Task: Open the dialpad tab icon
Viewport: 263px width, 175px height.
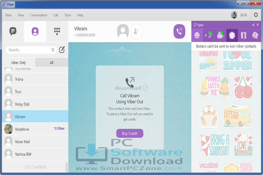Action: [57, 31]
